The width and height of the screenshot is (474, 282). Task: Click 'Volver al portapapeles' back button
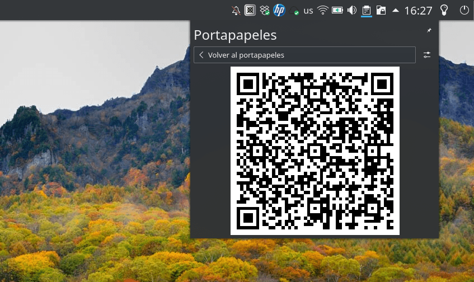[304, 55]
